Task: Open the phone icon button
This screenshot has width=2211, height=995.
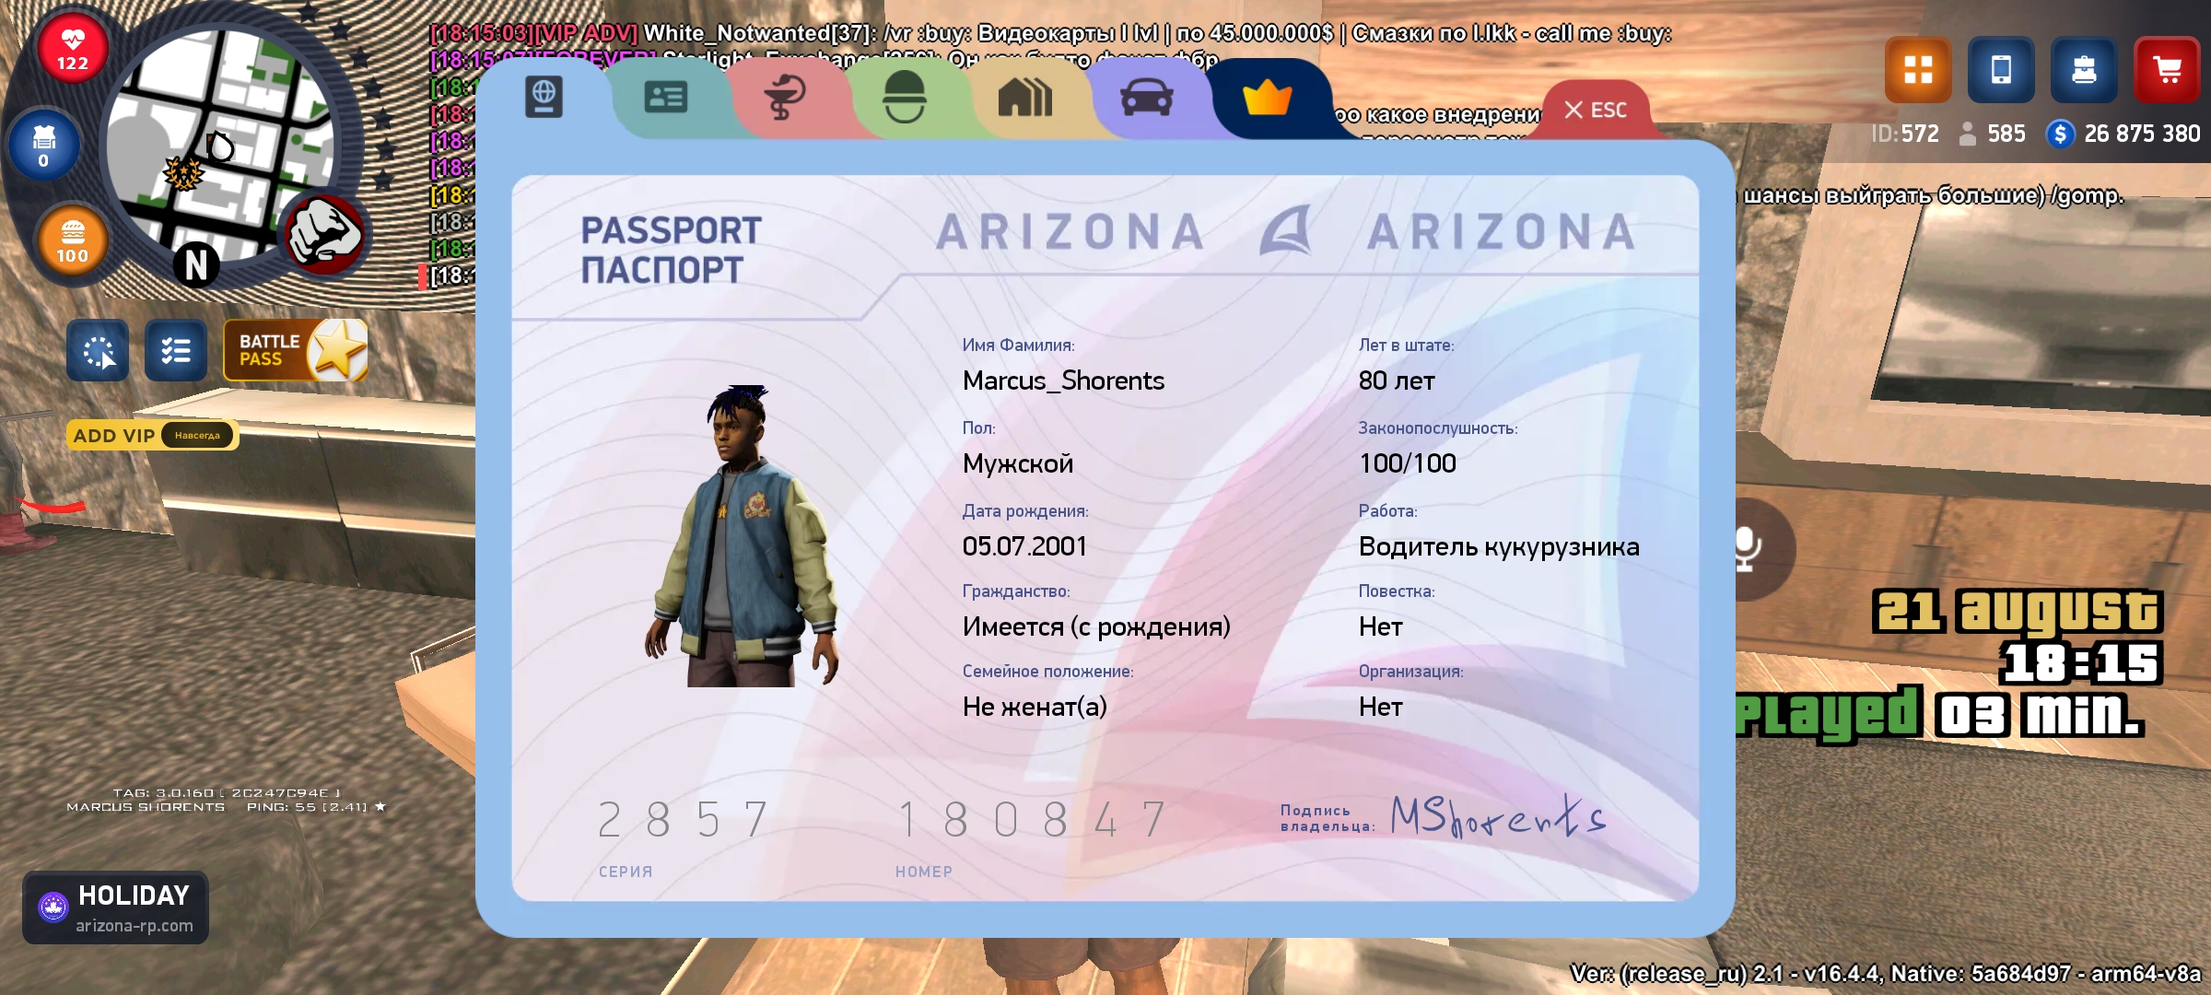Action: (2001, 69)
